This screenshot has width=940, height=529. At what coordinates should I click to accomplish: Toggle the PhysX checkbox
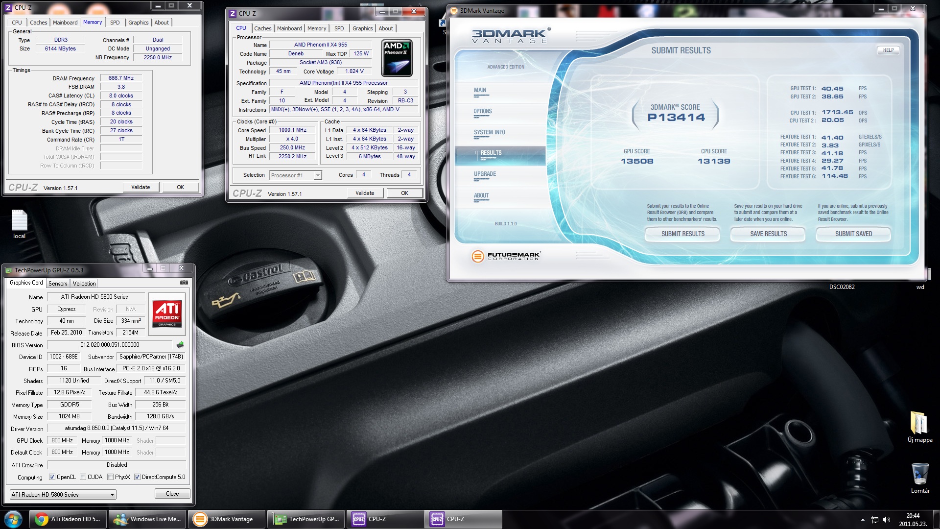coord(111,477)
